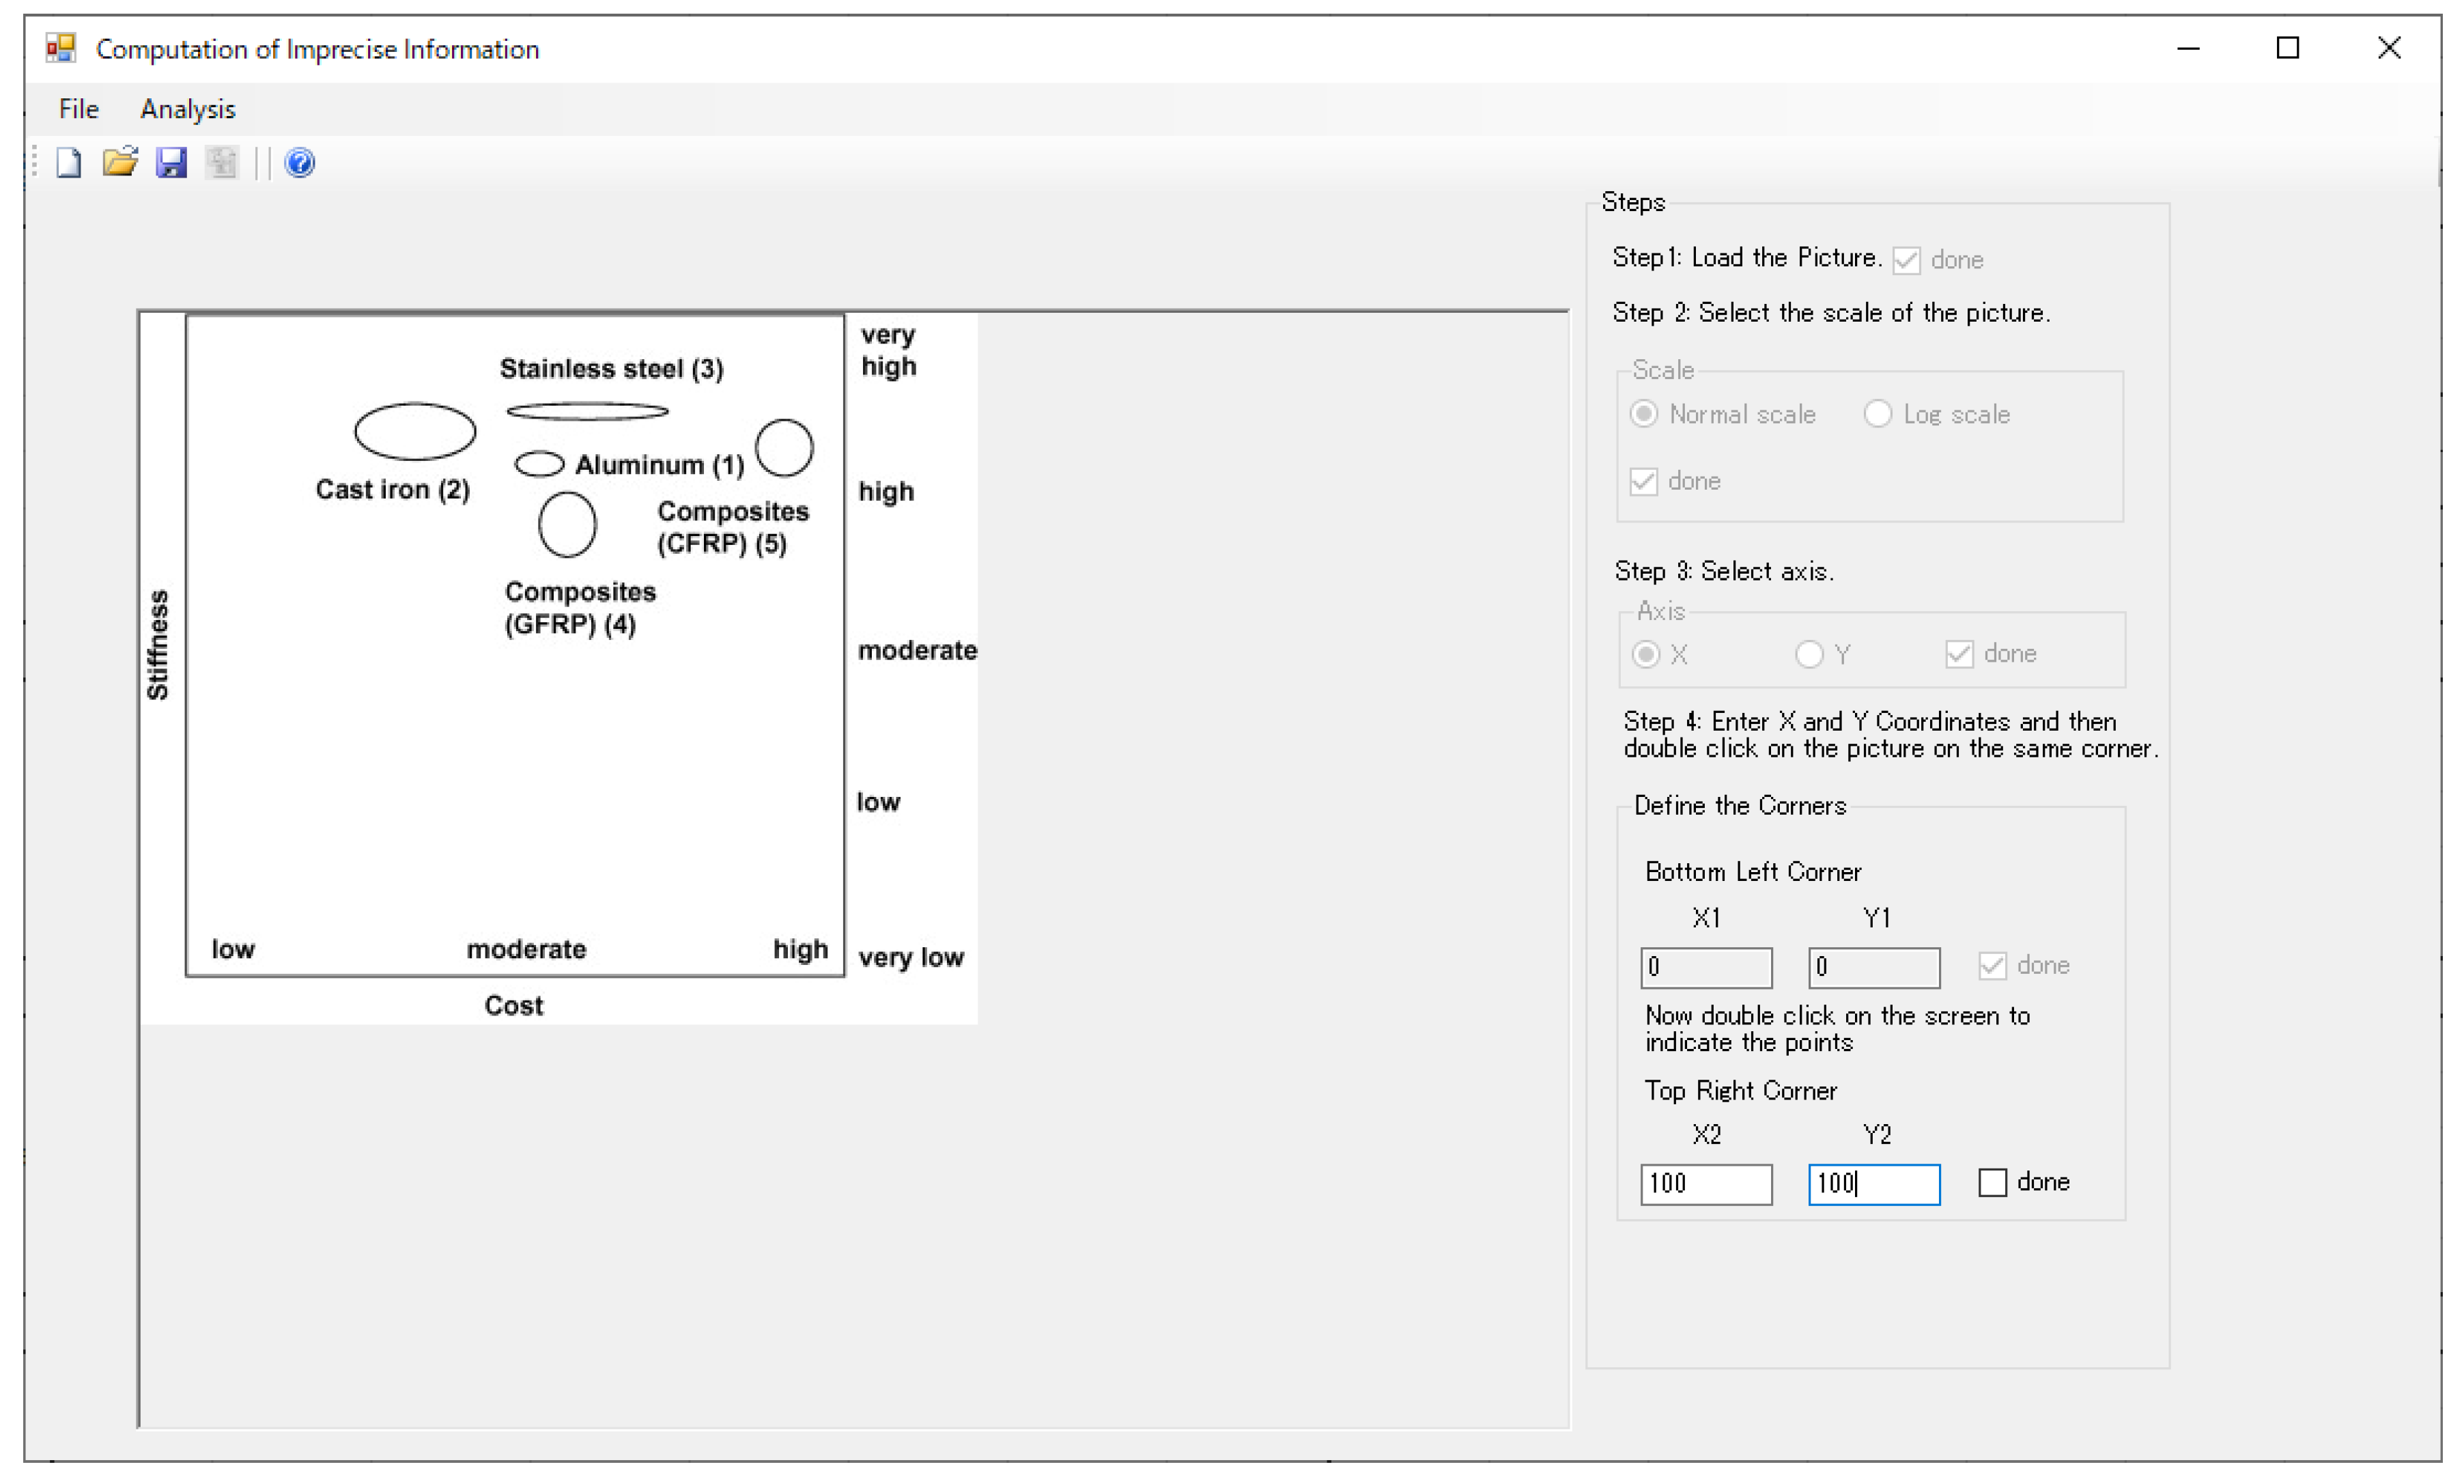Open the File menu
The height and width of the screenshot is (1484, 2464).
pyautogui.click(x=78, y=109)
